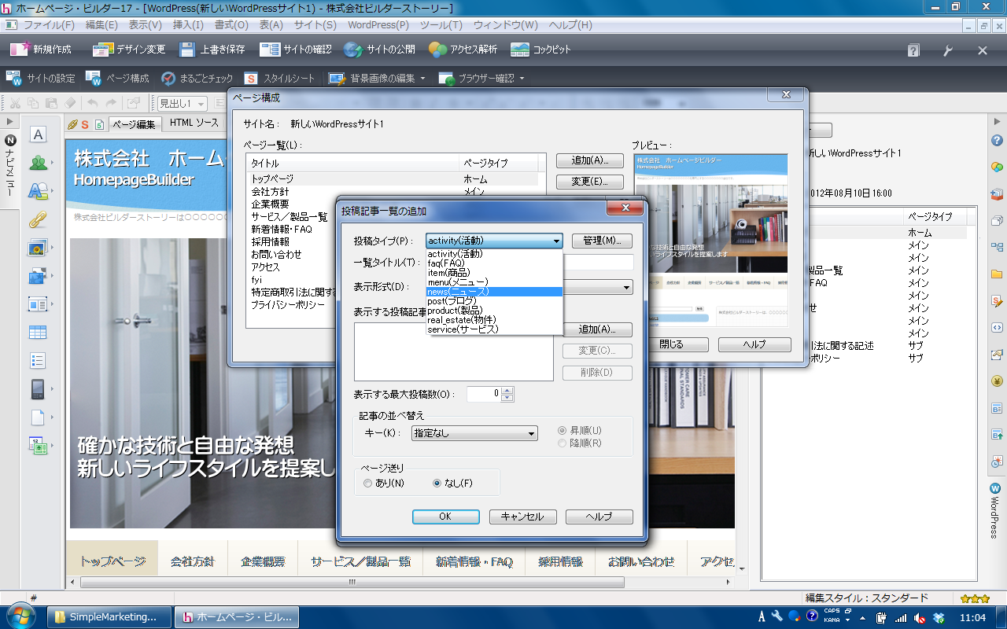Select ページ送り なし(F) radio button
Screen dimensions: 1007x629
click(437, 484)
